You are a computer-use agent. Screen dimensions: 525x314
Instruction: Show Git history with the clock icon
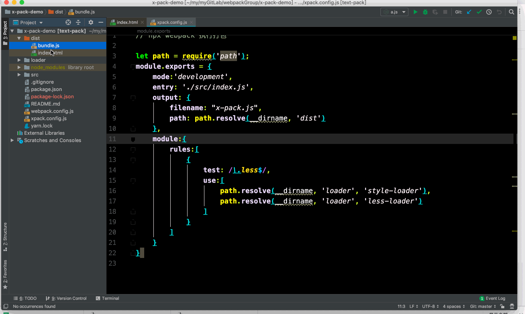(x=489, y=12)
